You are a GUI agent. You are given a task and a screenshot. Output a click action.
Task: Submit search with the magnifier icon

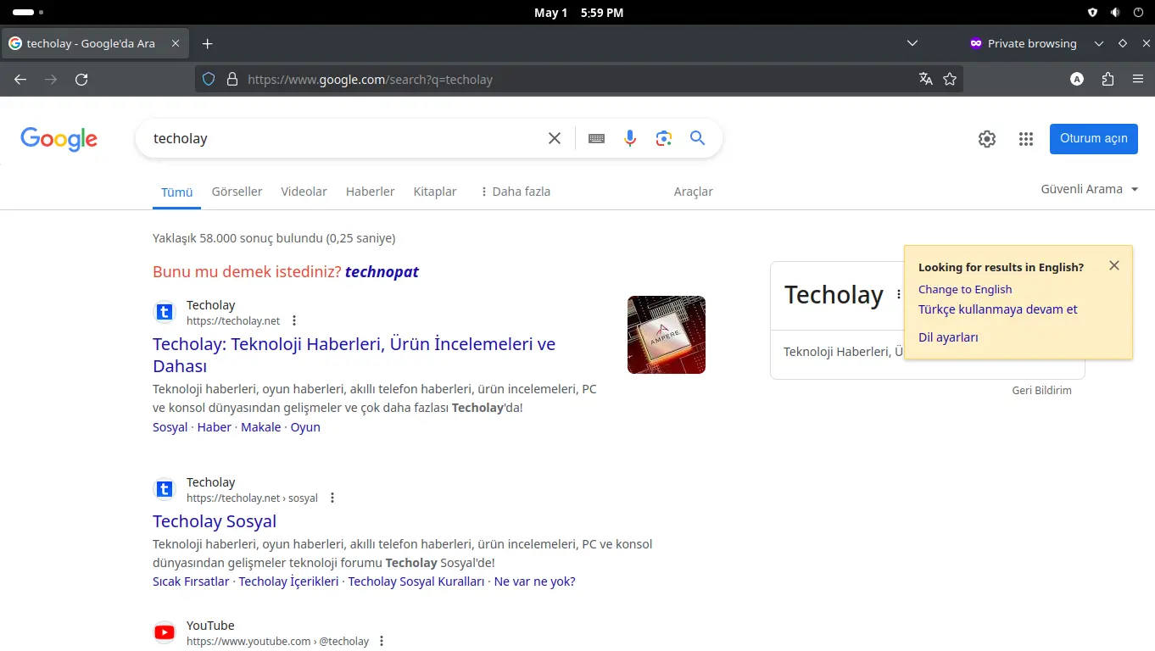(x=697, y=138)
